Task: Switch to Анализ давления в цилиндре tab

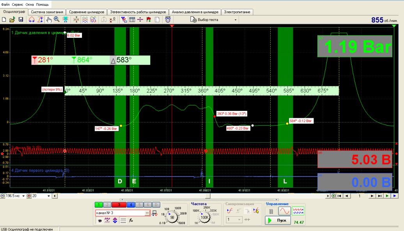Action: pyautogui.click(x=195, y=12)
